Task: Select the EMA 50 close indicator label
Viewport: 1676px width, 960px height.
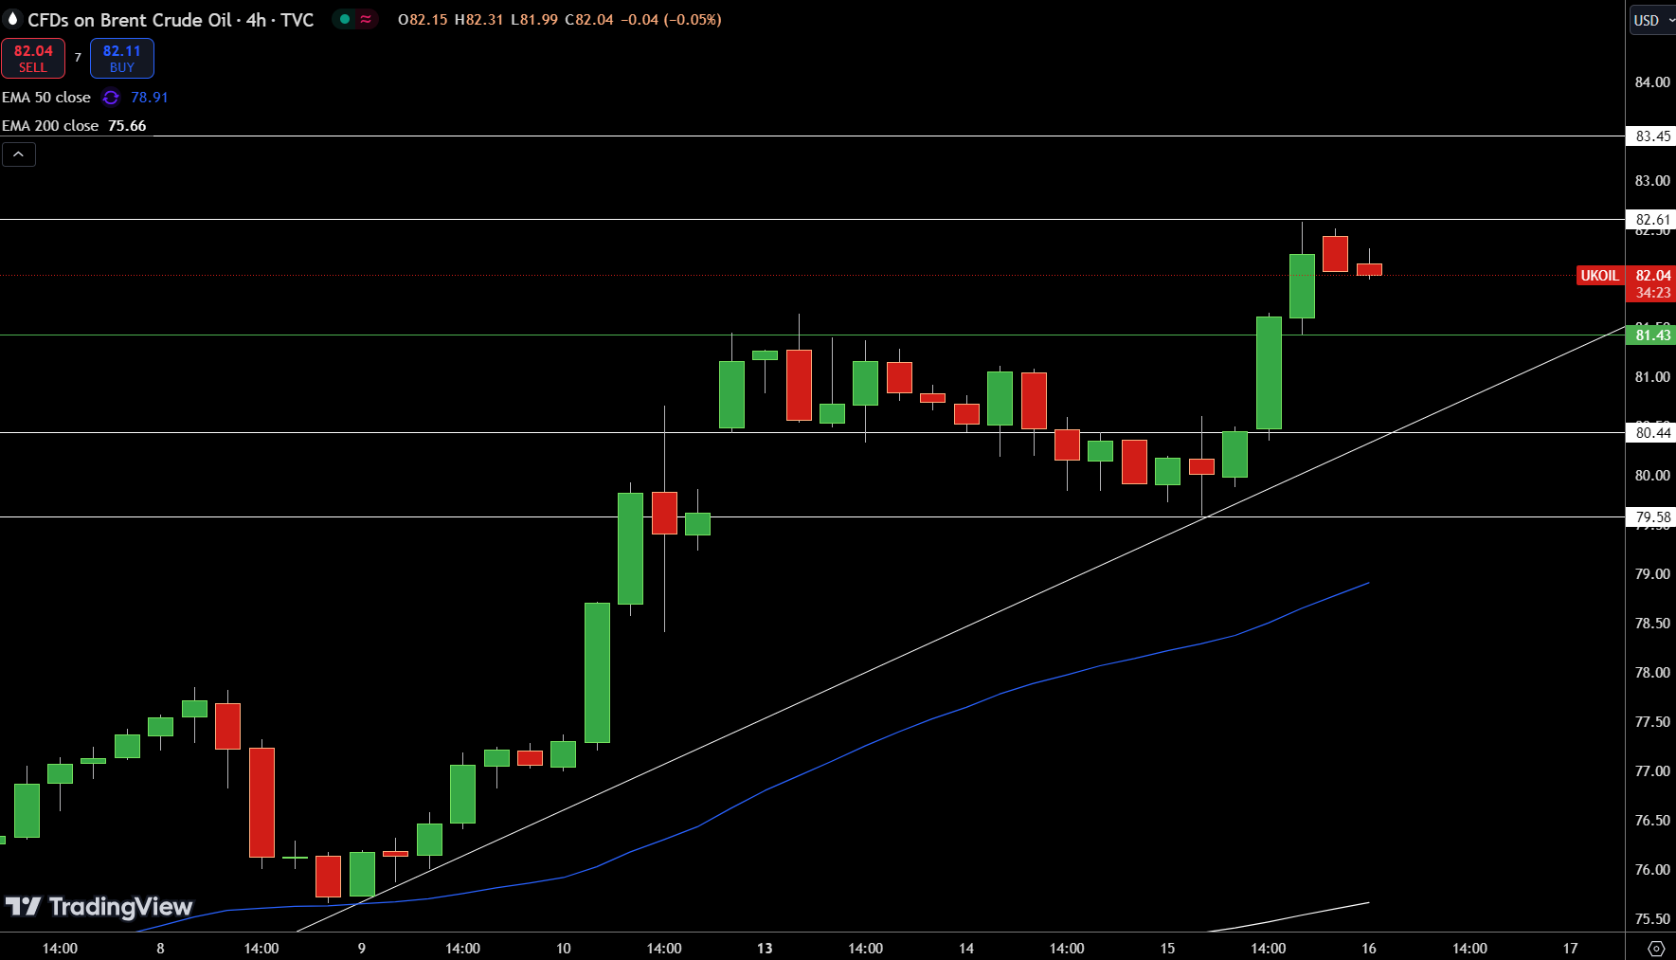Action: click(x=46, y=98)
